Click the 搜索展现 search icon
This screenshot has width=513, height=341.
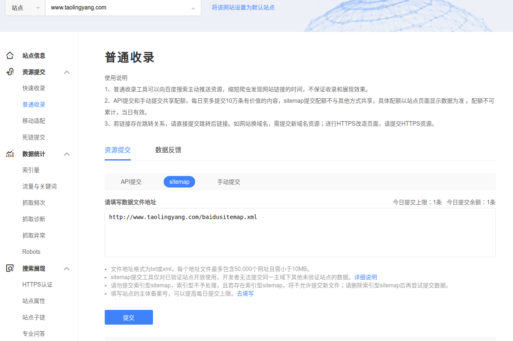click(10, 269)
